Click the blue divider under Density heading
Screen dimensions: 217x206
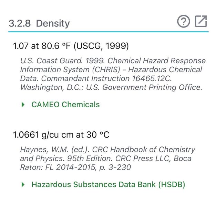108,32
